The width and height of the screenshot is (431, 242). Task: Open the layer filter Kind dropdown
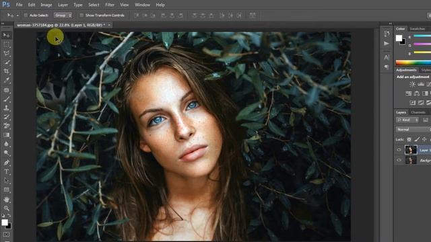point(407,120)
